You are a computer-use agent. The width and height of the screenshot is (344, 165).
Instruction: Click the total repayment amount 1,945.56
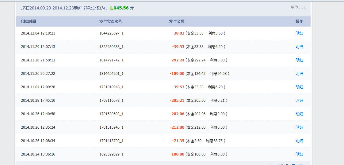click(x=119, y=8)
